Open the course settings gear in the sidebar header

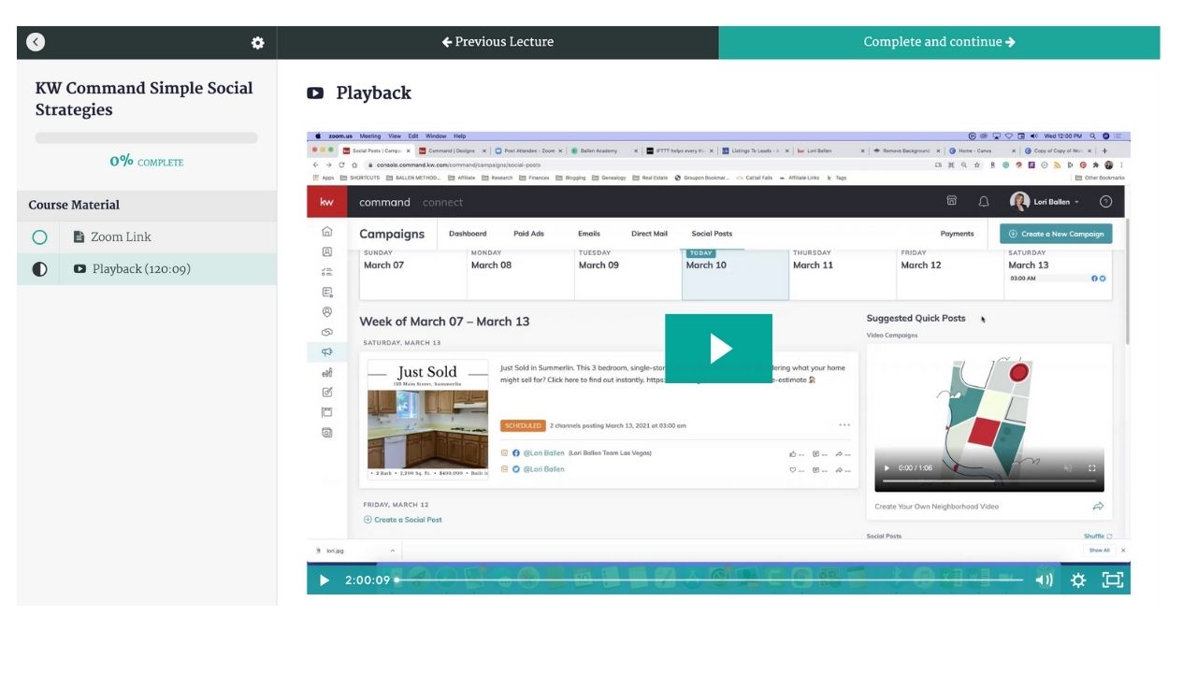coord(258,43)
